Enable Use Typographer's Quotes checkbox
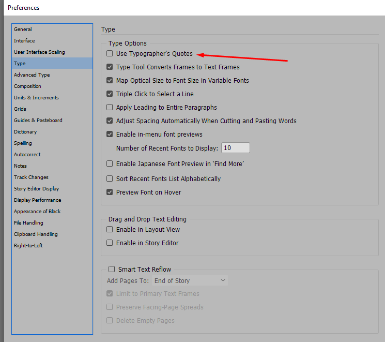 pos(110,54)
